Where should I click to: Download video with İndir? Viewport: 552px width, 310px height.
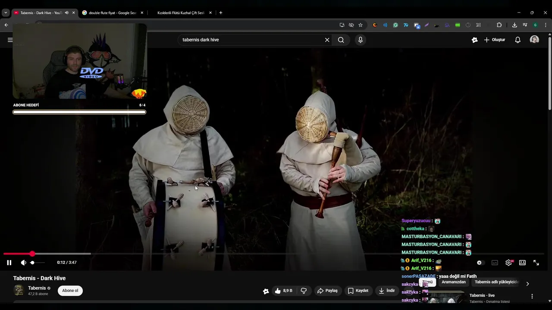pyautogui.click(x=387, y=291)
